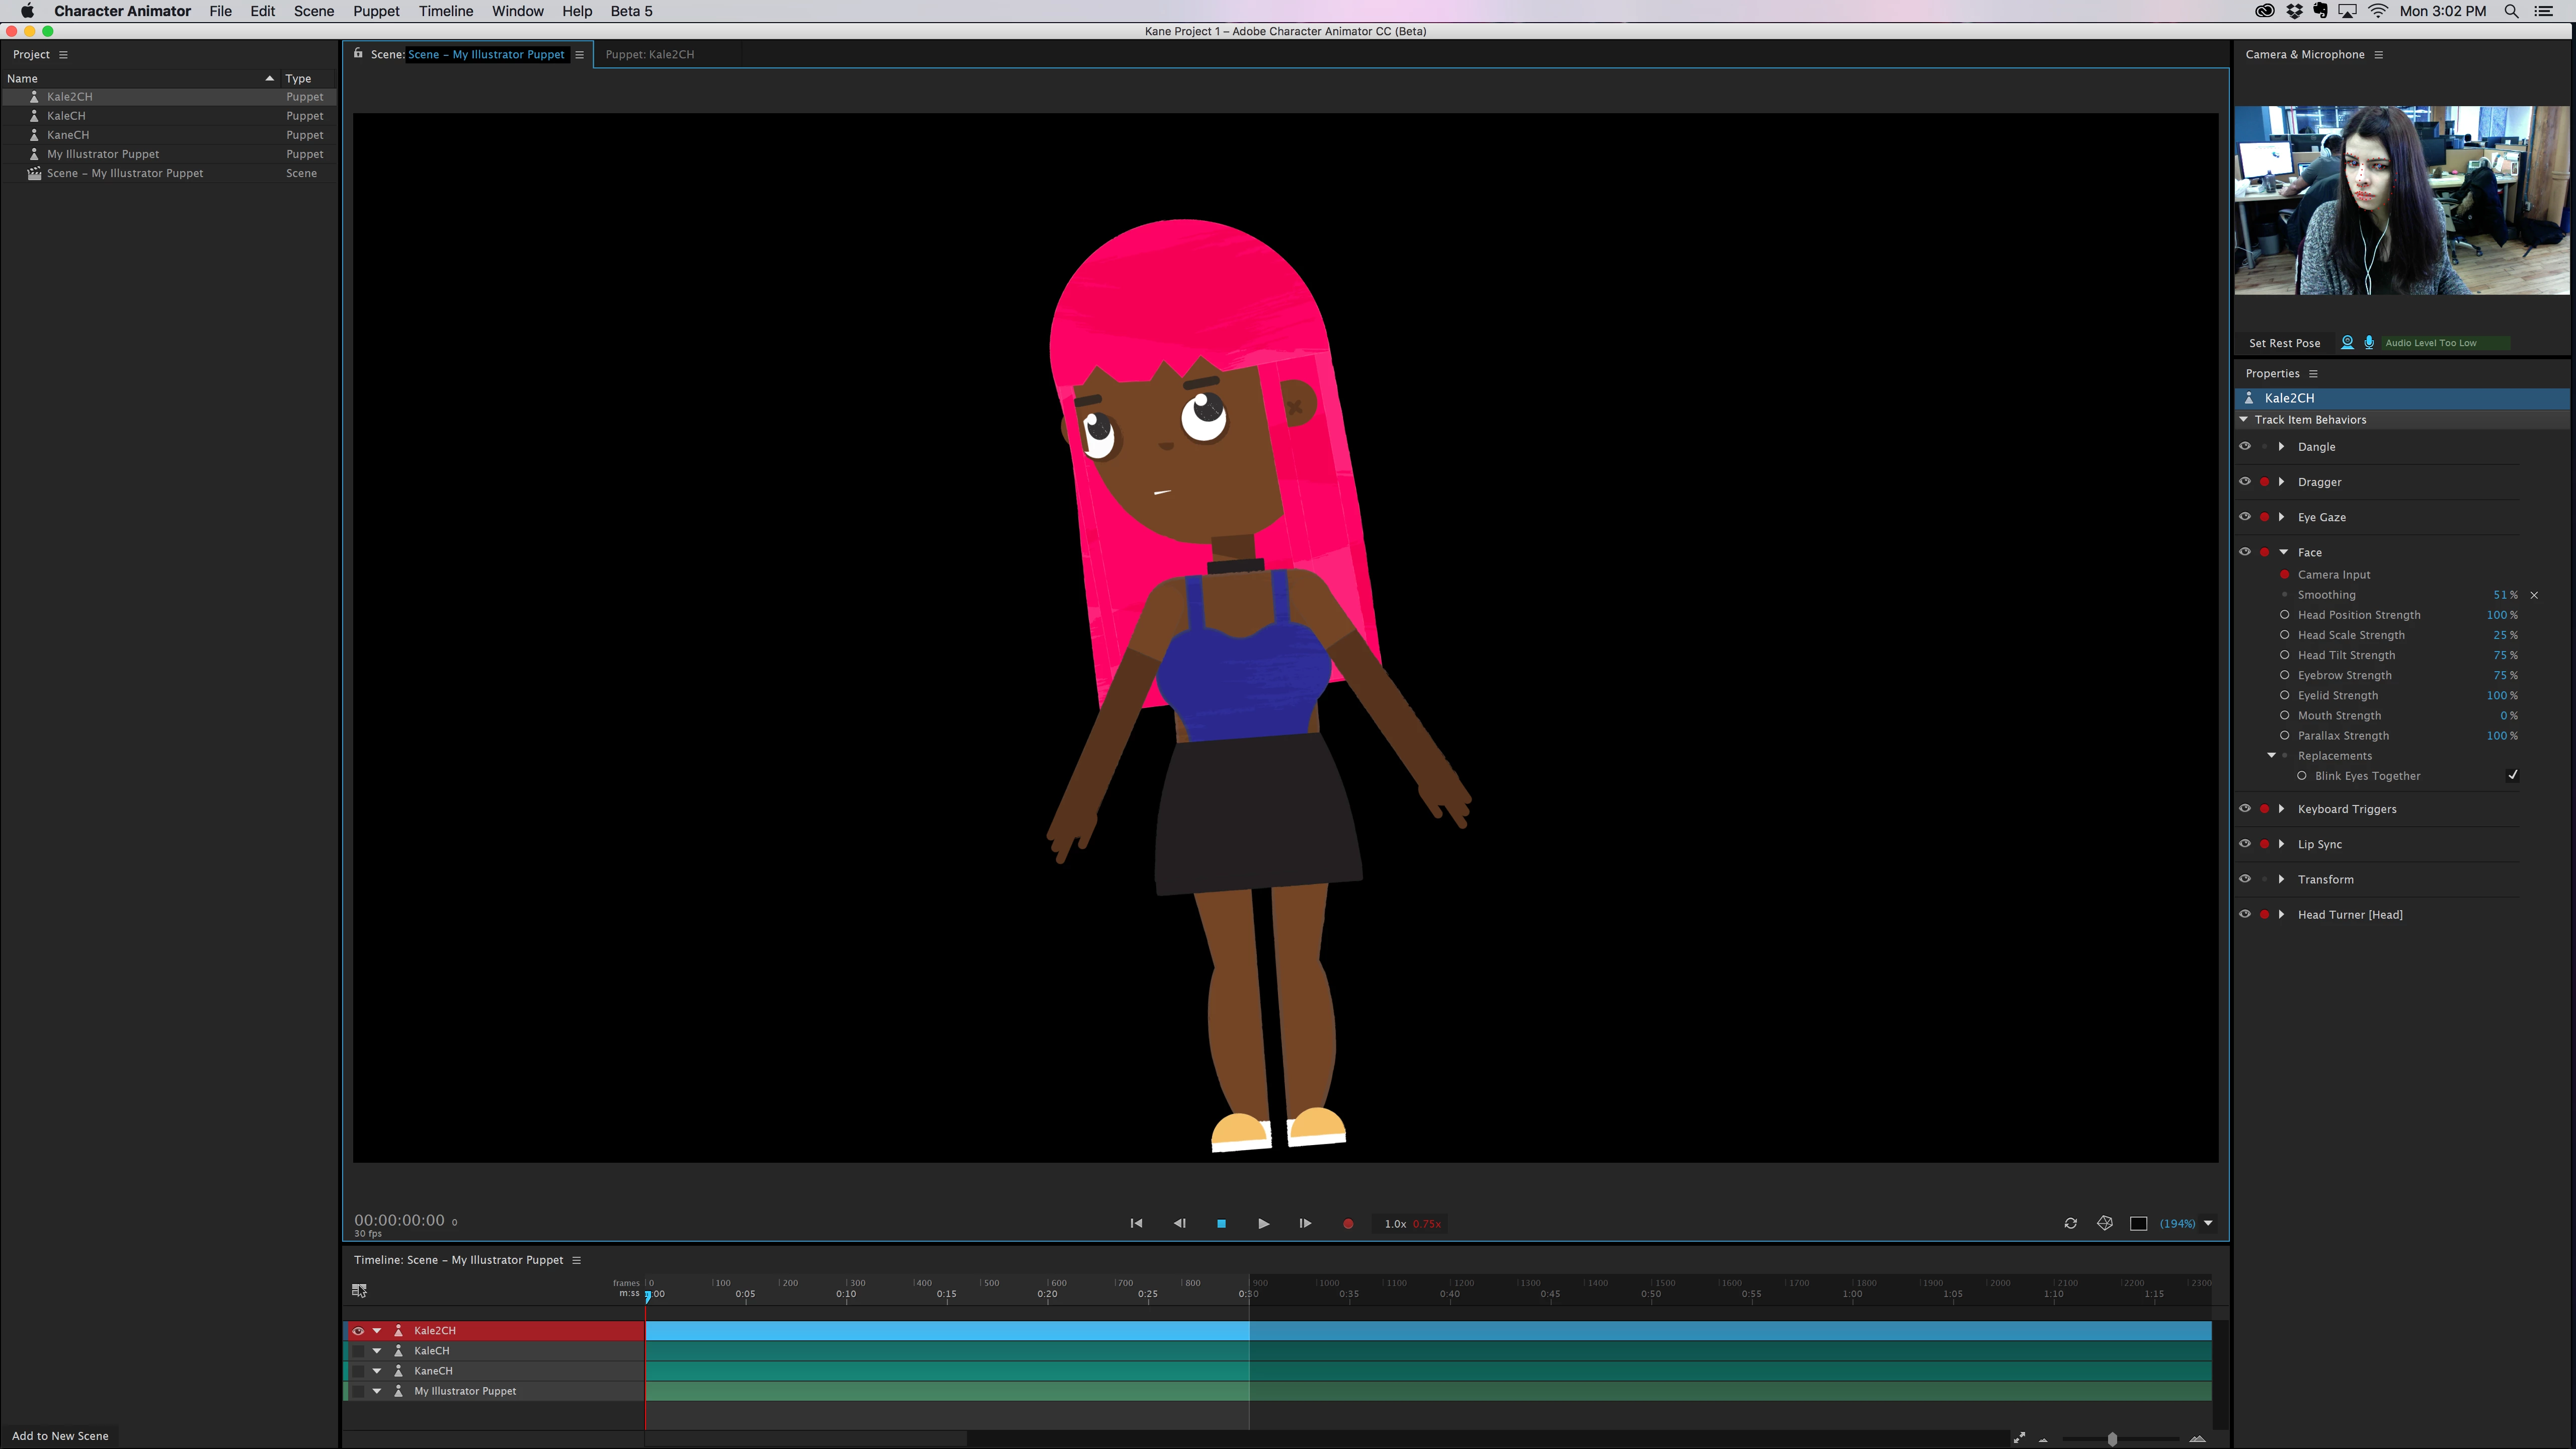The height and width of the screenshot is (1449, 2576).
Task: Click Set Rest Pose button
Action: 2284,343
